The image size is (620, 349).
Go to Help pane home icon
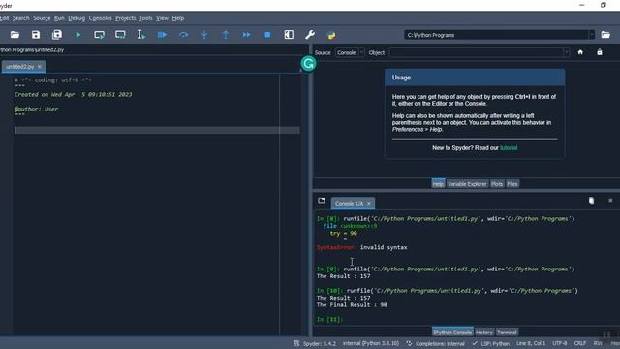point(580,52)
